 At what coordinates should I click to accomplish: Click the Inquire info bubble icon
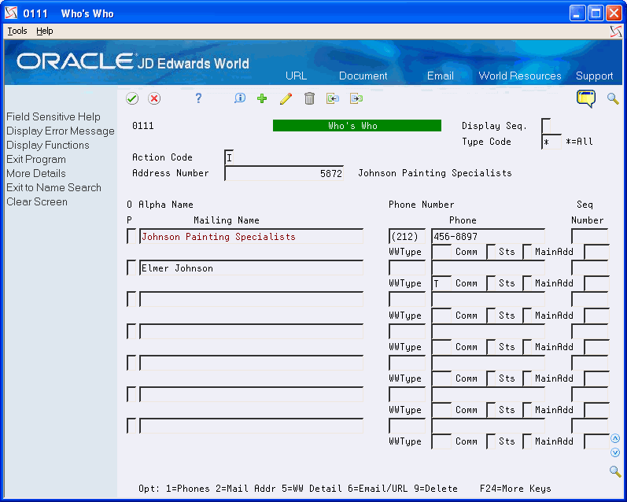pos(239,98)
